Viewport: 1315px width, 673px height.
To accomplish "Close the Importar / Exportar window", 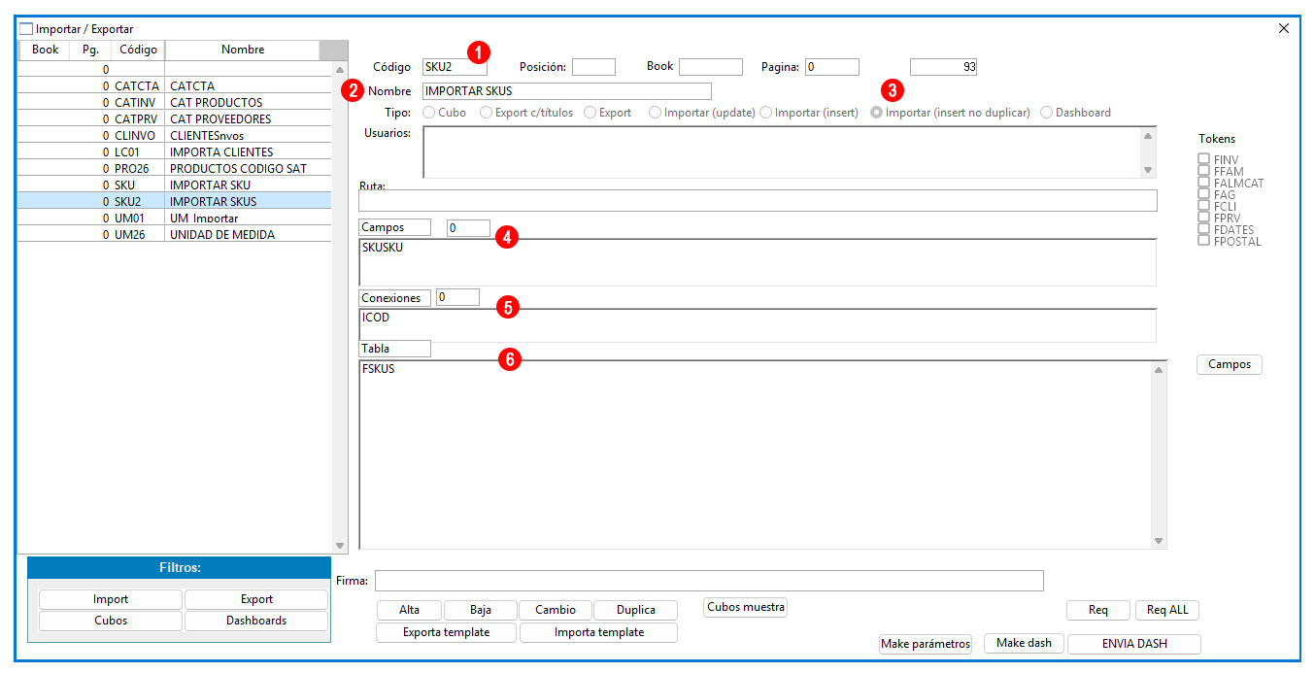I will tap(1284, 28).
